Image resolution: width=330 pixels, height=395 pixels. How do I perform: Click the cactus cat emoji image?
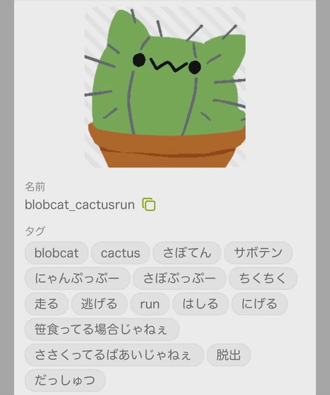pyautogui.click(x=165, y=87)
